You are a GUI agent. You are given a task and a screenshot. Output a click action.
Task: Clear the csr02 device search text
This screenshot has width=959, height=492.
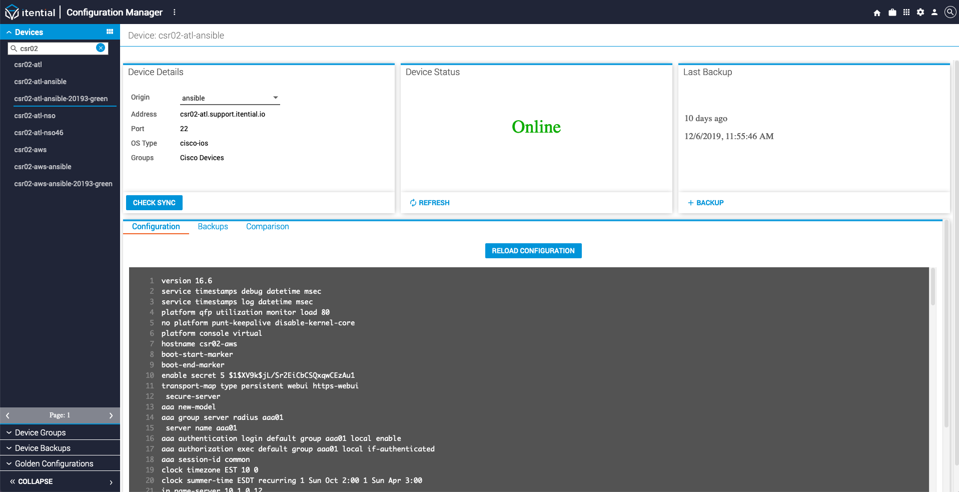[x=101, y=48]
